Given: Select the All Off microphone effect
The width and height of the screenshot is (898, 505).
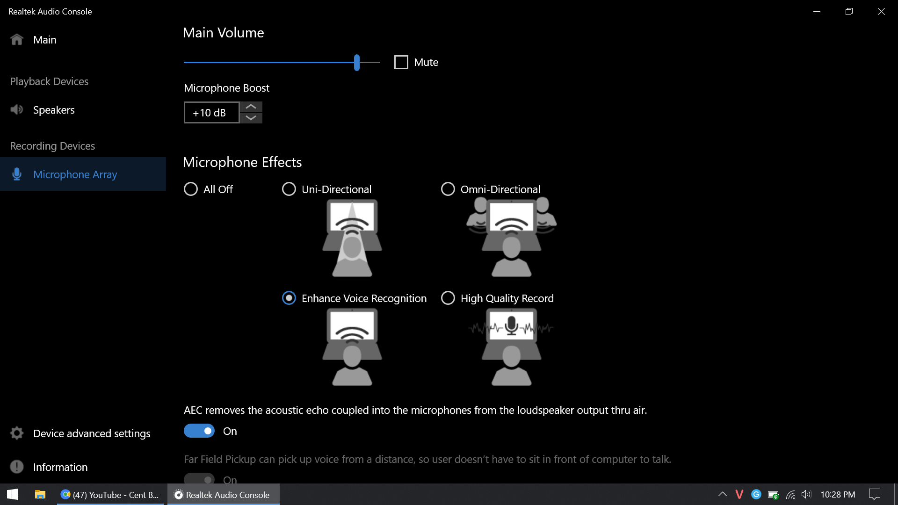Looking at the screenshot, I should pyautogui.click(x=190, y=189).
